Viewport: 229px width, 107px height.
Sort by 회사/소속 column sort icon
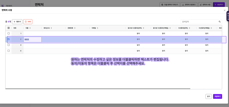(51, 28)
